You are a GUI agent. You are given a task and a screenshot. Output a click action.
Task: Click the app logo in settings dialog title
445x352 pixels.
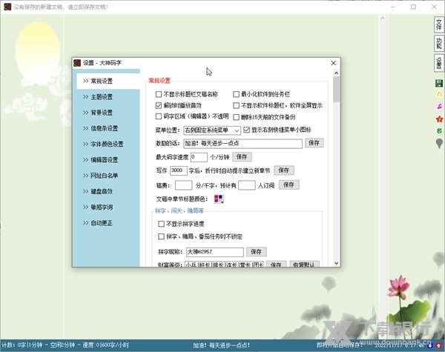click(x=77, y=63)
